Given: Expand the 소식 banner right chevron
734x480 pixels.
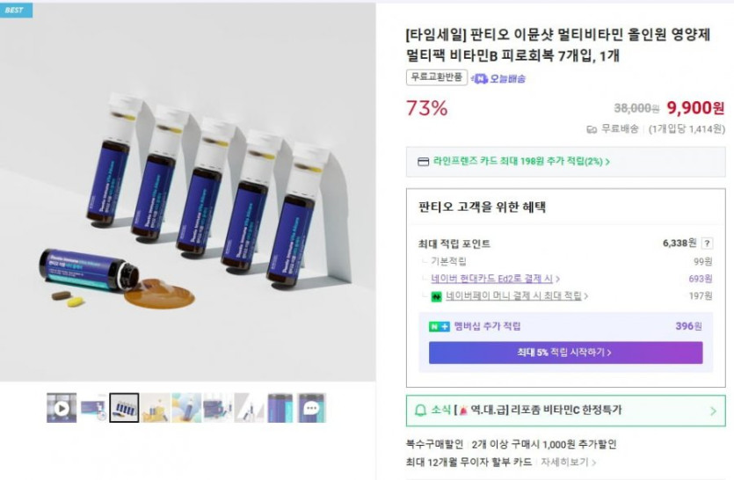Looking at the screenshot, I should click(712, 411).
